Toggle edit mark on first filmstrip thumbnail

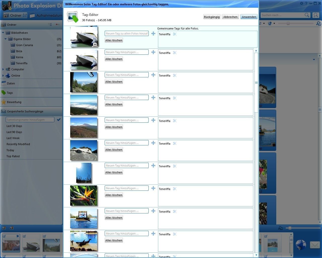tap(4, 236)
